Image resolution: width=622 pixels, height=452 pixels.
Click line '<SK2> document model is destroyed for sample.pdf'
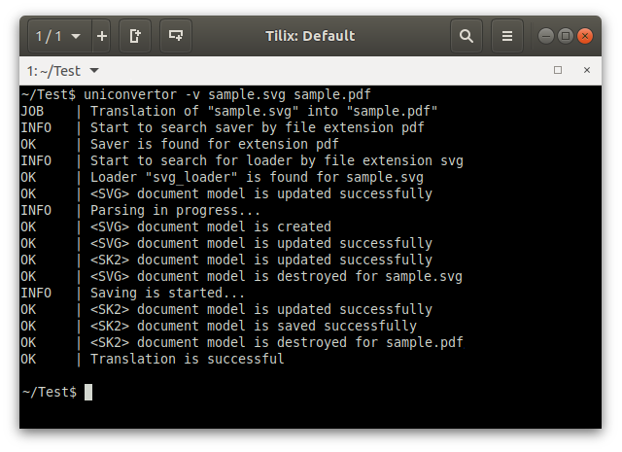click(277, 343)
